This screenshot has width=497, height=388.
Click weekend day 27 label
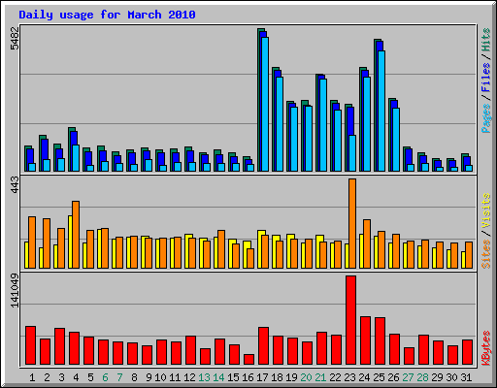click(x=408, y=377)
